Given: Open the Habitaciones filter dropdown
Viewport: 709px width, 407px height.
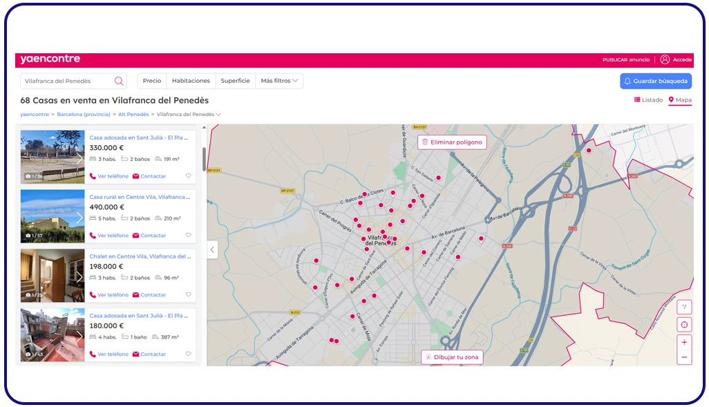Looking at the screenshot, I should point(191,81).
